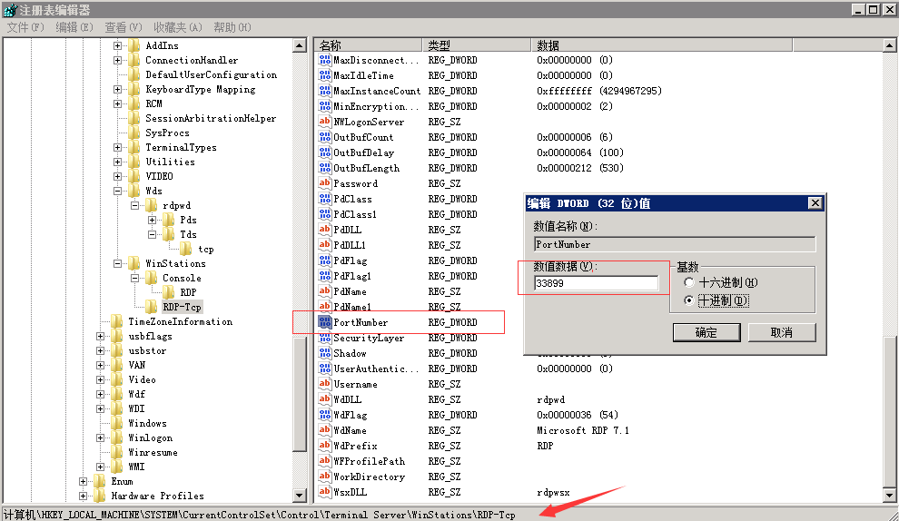Screen dimensions: 899x521
Task: Collapse the rdpwd tree node
Action: [x=134, y=205]
